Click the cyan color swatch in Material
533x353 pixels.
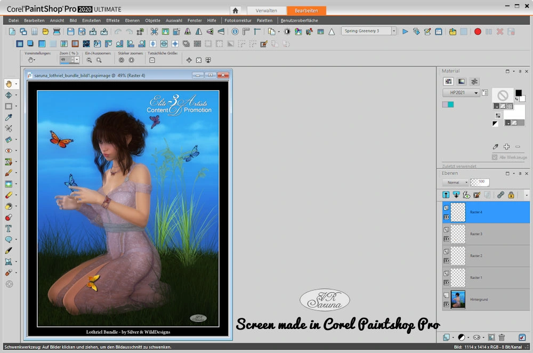[451, 105]
